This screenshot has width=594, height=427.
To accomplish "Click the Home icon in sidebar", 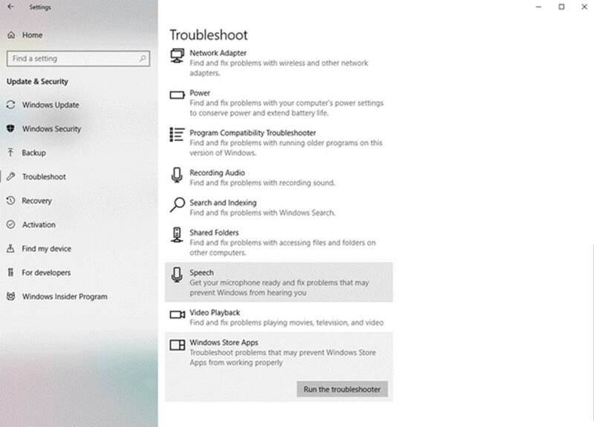I will (x=11, y=35).
